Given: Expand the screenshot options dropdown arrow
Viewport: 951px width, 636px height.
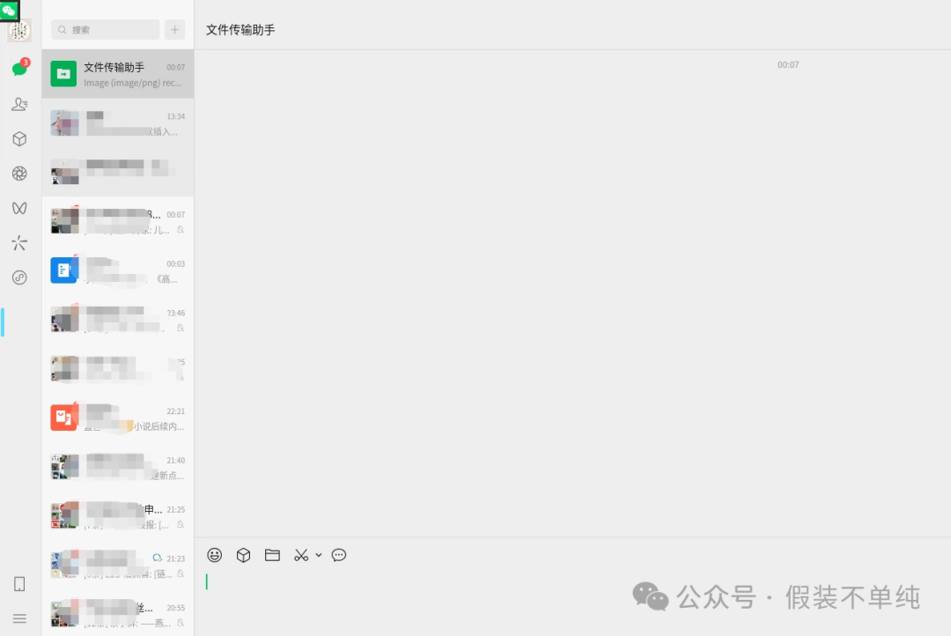Looking at the screenshot, I should point(319,555).
